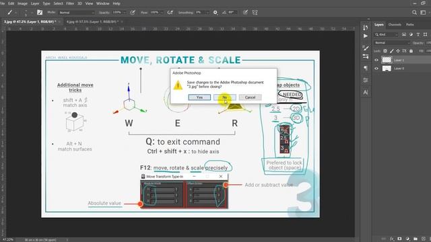The image size is (431, 242).
Task: Switch to the 3.jpg document tab
Action: pyautogui.click(x=30, y=22)
